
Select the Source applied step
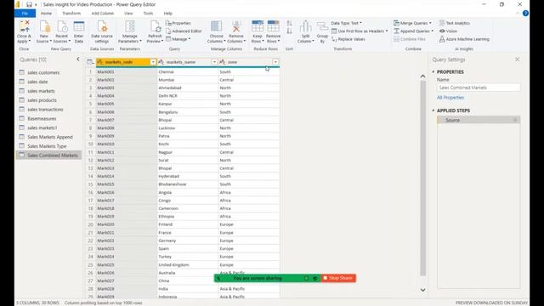tap(479, 120)
